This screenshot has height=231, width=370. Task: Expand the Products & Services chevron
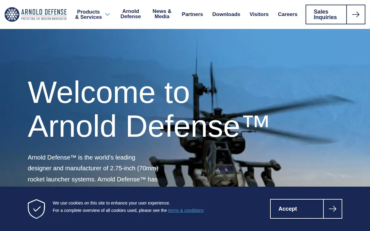click(x=107, y=14)
